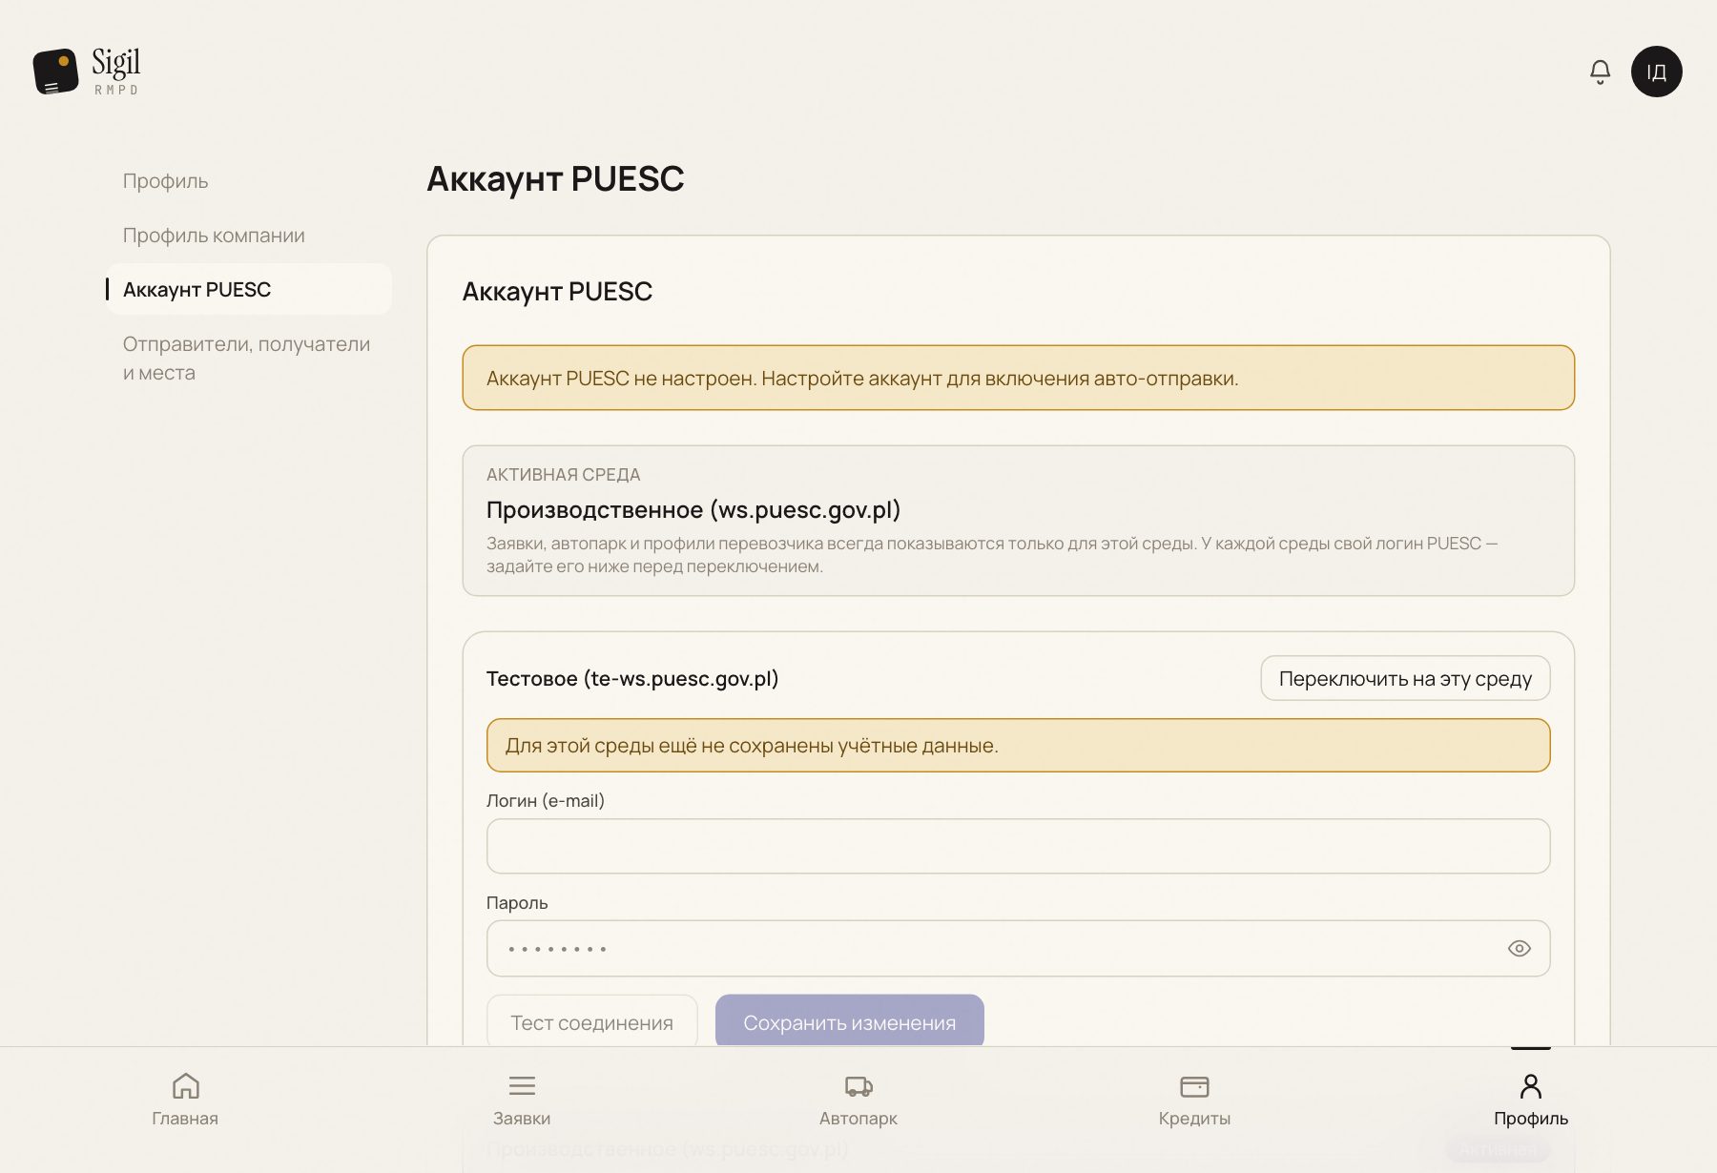Viewport: 1717px width, 1173px height.
Task: Click the Sigil RMPD logo
Action: tap(87, 72)
